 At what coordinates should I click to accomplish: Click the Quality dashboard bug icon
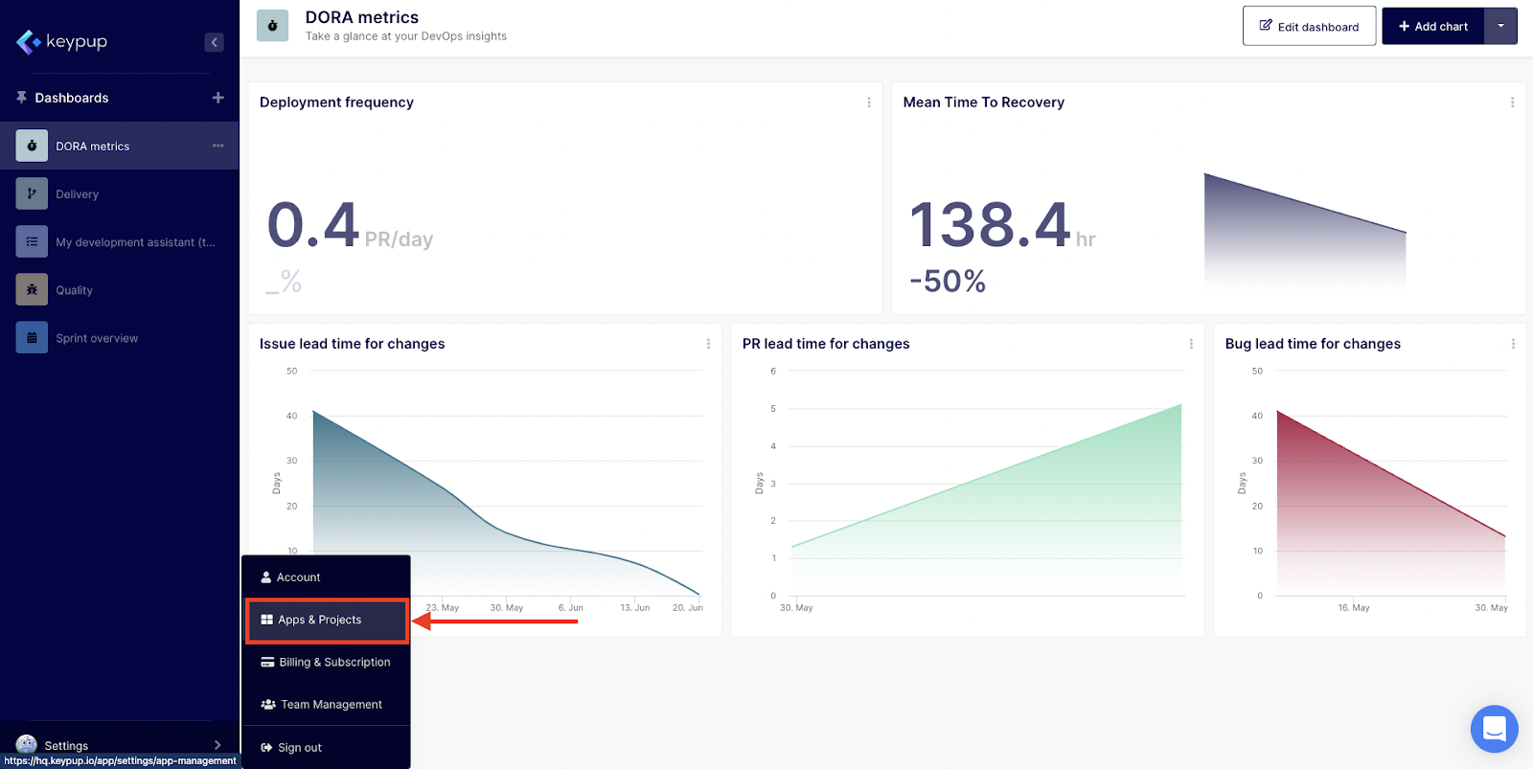tap(32, 289)
